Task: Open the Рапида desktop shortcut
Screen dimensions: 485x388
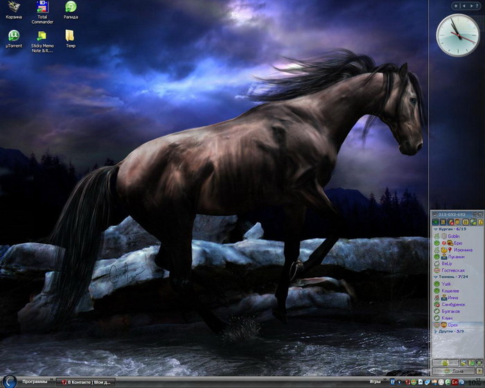Action: pos(71,10)
